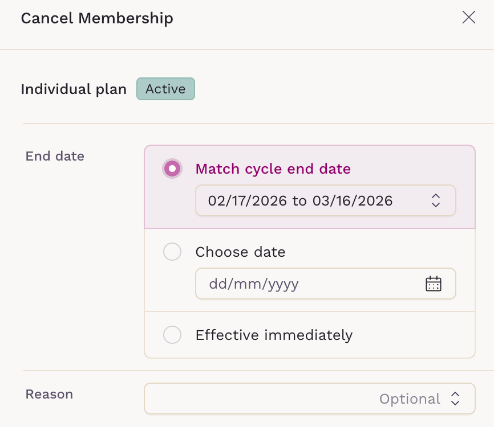Open the 02/17/2026 to 03/16/2026 cycle dropdown
494x427 pixels.
pyautogui.click(x=325, y=200)
